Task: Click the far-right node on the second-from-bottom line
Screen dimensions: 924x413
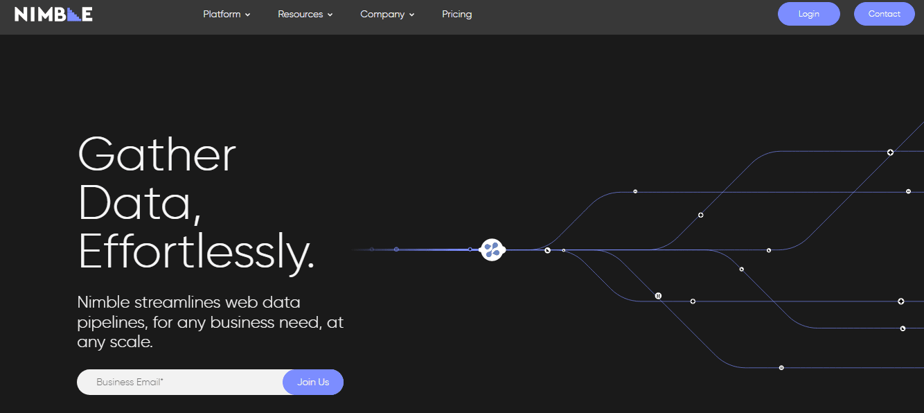Action: click(903, 328)
